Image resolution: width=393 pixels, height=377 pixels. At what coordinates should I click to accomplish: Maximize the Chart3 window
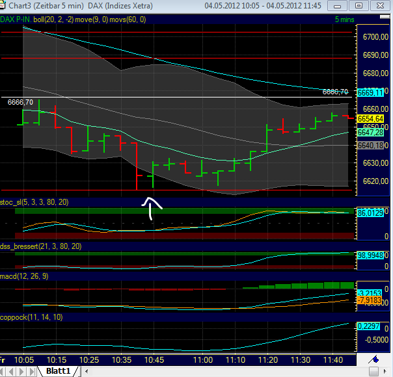tap(359, 6)
